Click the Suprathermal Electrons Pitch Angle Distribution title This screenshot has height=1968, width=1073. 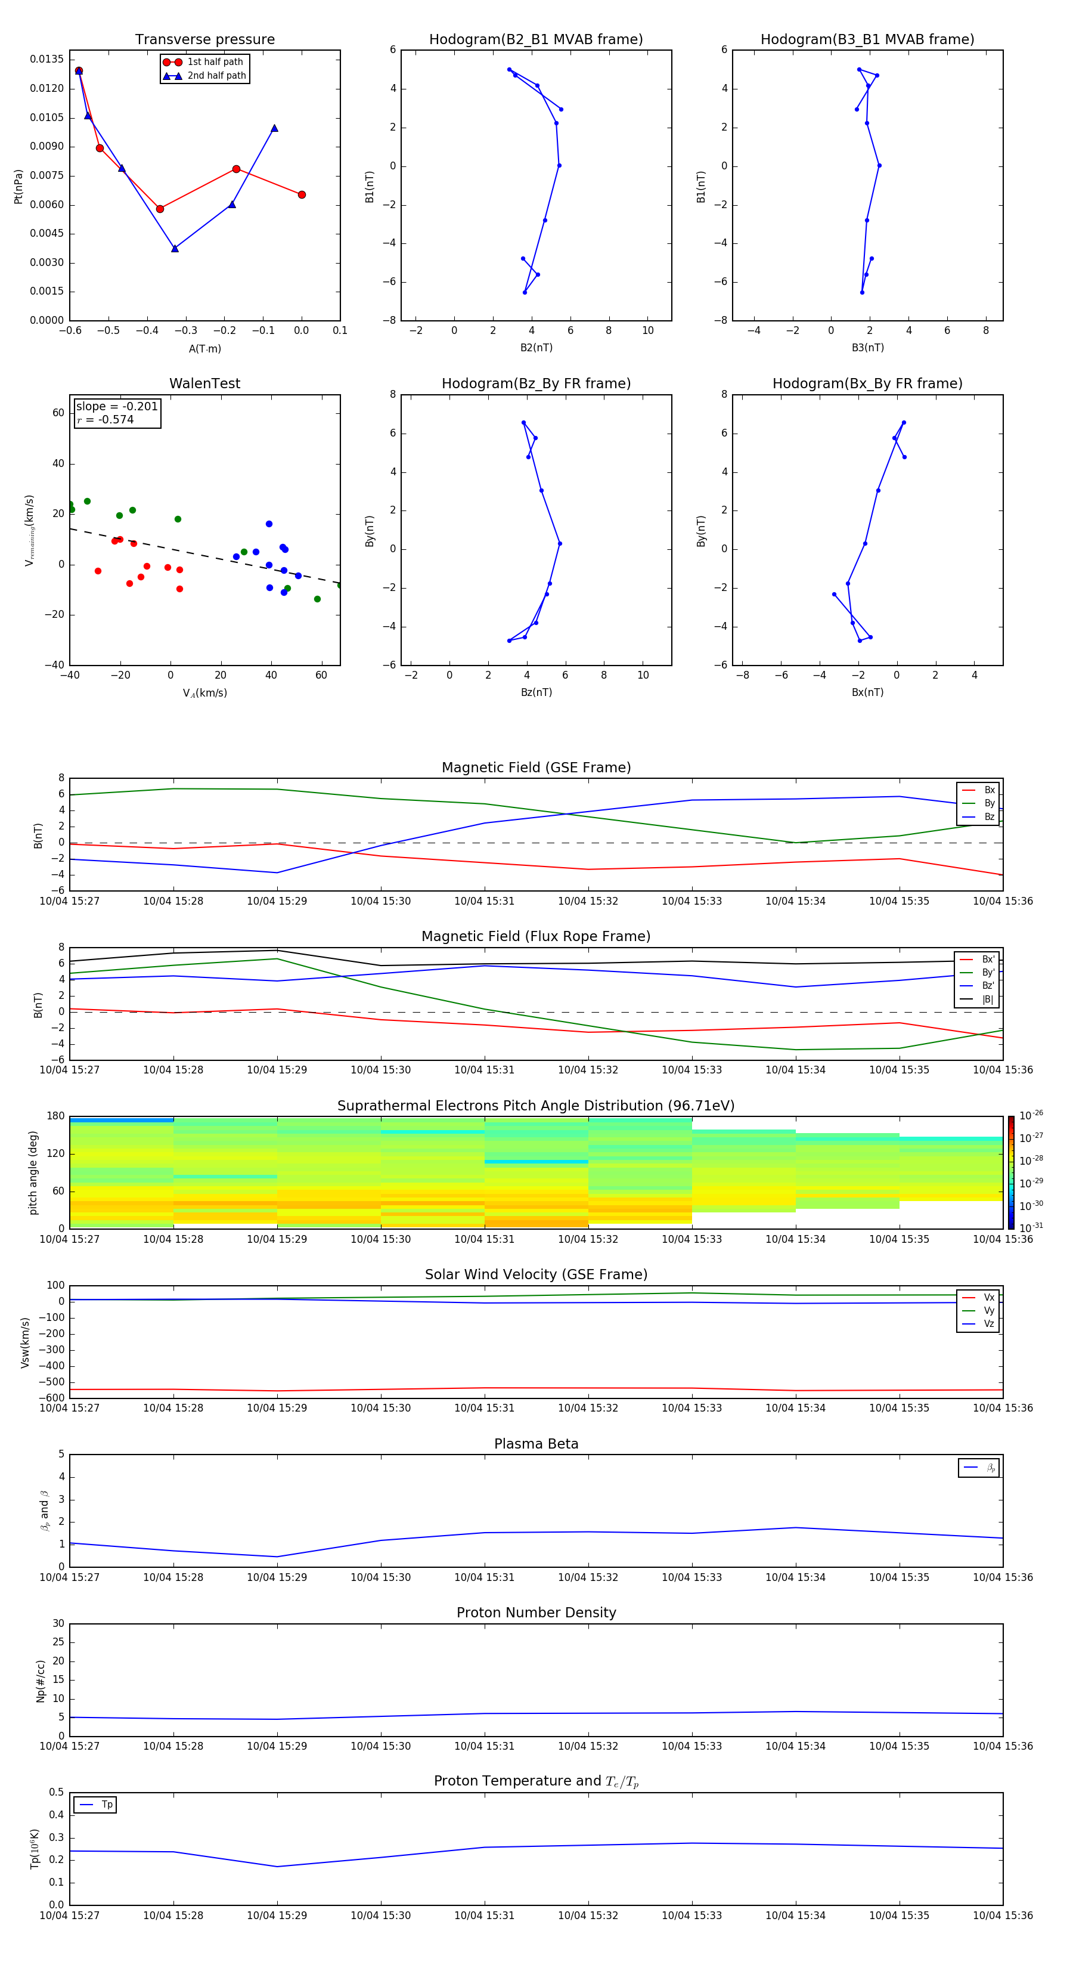pos(536,1106)
